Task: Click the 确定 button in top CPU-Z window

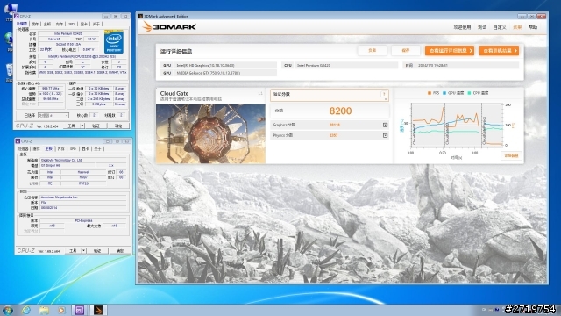Action: 118,126
